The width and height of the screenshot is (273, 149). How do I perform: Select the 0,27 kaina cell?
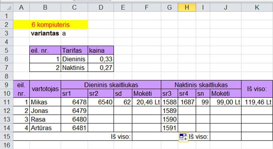(x=101, y=67)
